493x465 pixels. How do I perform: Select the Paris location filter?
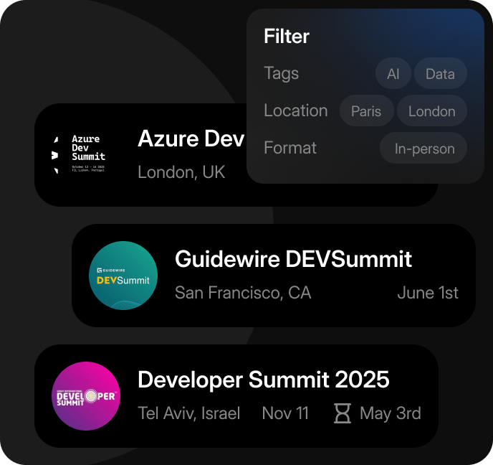coord(366,111)
